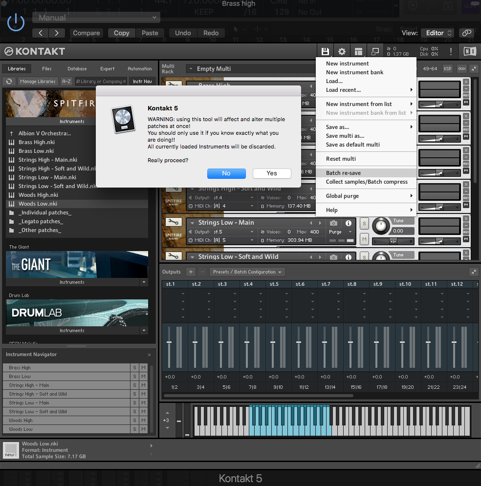Click the Library or Company search field
Viewport: 481px width, 486px height.
click(101, 81)
